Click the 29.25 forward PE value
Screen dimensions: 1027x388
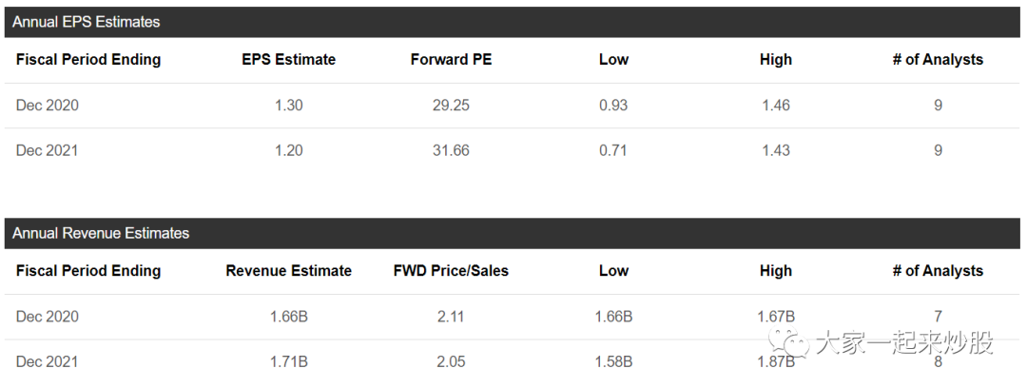coord(452,105)
